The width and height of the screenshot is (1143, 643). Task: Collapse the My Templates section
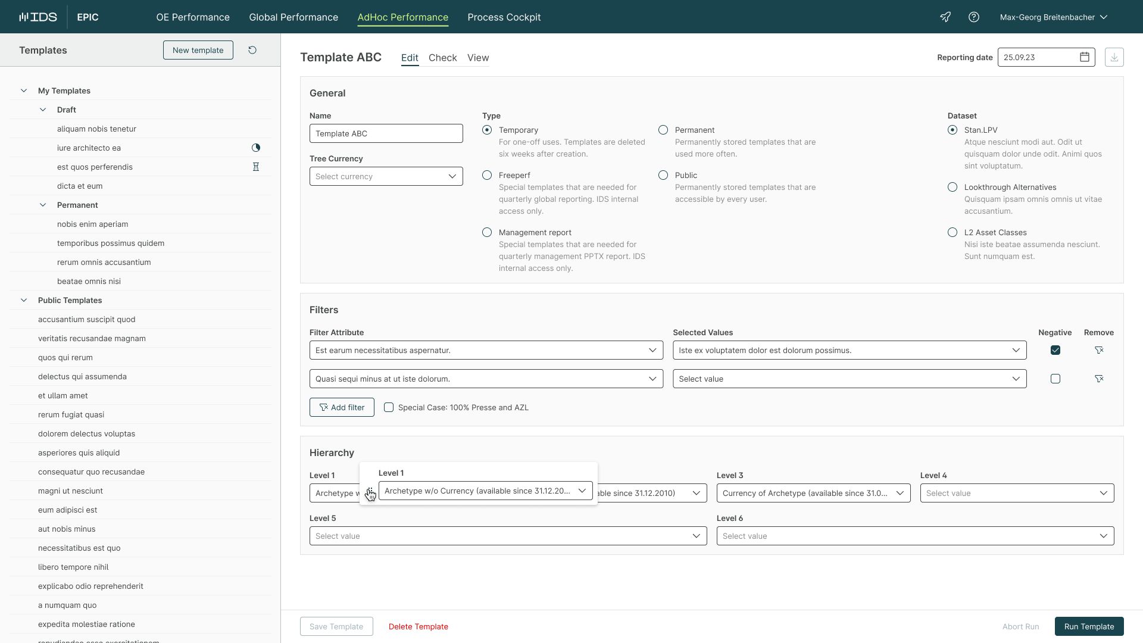tap(24, 90)
